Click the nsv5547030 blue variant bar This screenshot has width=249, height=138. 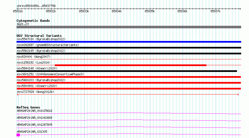pyautogui.click(x=129, y=42)
